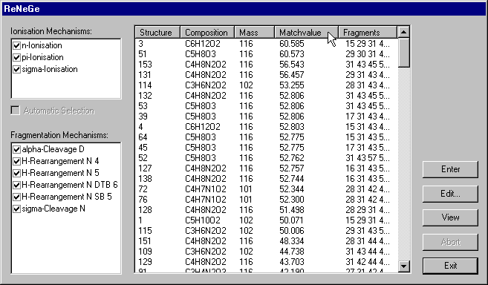This screenshot has width=488, height=285.
Task: Click the list scroll down arrow
Action: click(x=403, y=266)
